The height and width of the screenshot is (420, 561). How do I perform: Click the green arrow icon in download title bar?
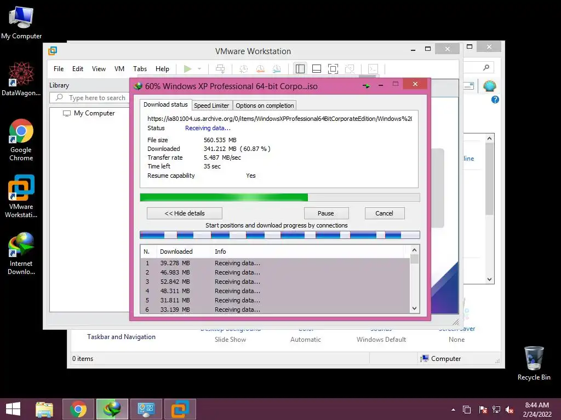[367, 86]
